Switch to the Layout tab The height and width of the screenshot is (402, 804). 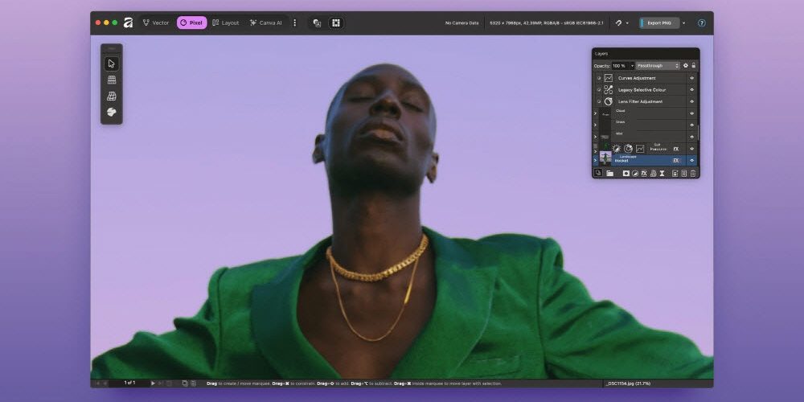point(225,23)
